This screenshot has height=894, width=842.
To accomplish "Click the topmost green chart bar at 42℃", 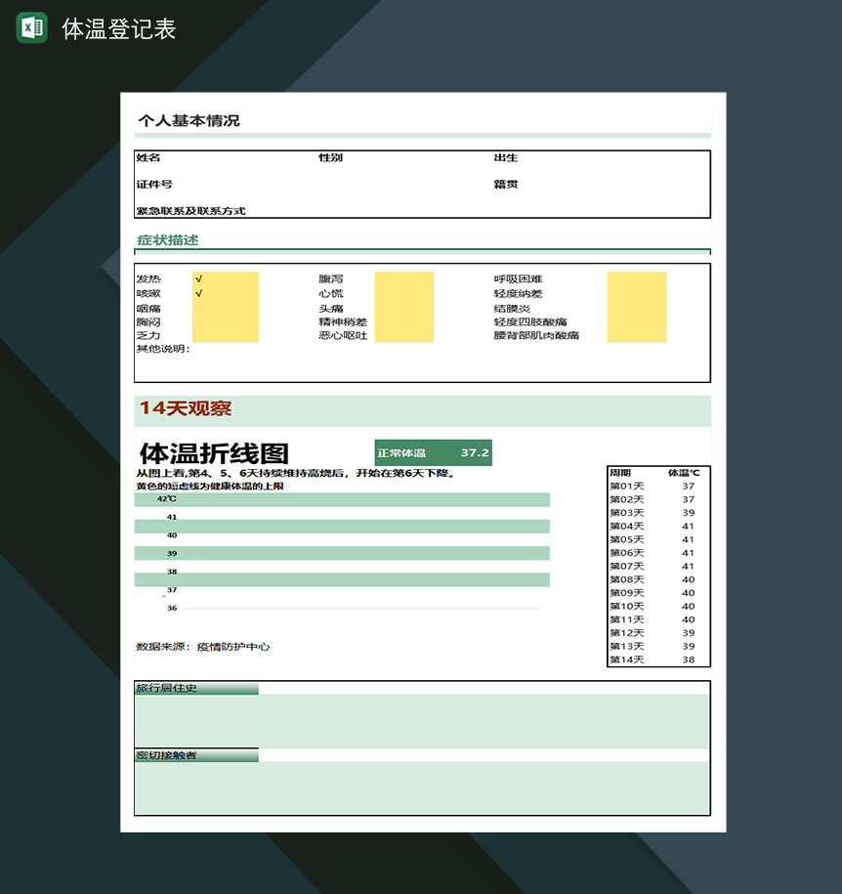I will pos(342,498).
